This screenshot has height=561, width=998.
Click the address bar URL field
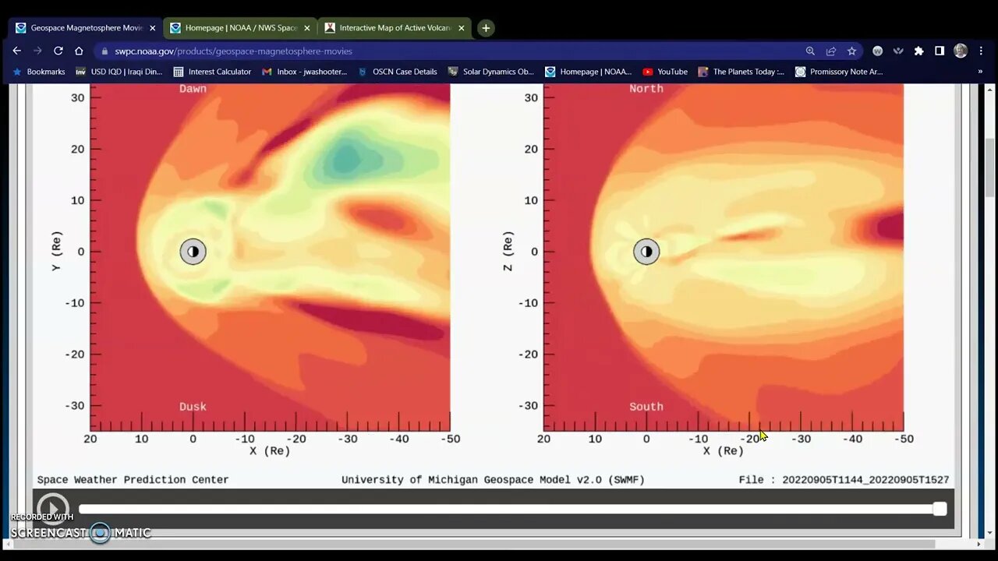click(452, 51)
